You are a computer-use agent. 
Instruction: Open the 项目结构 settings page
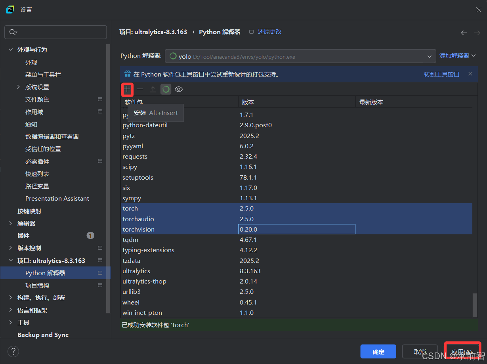tap(37, 285)
